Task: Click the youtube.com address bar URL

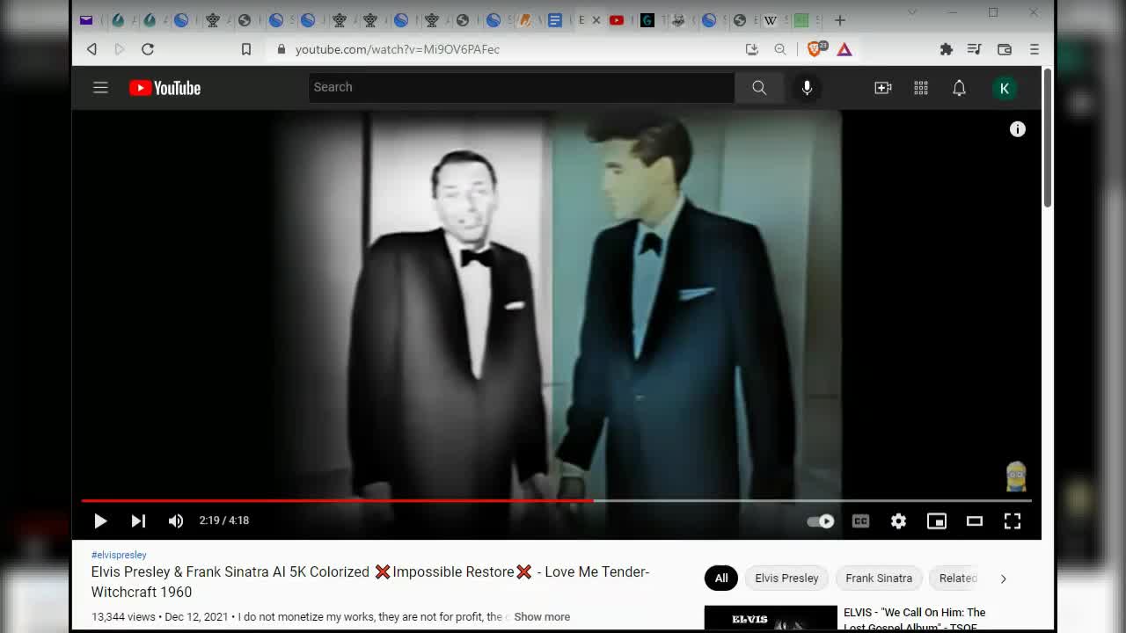Action: 397,49
